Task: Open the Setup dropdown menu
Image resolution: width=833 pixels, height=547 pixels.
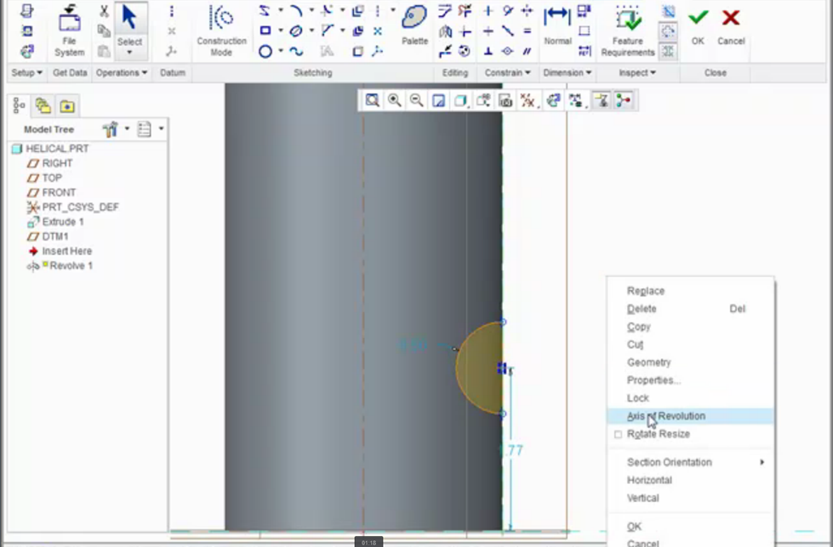Action: [25, 72]
